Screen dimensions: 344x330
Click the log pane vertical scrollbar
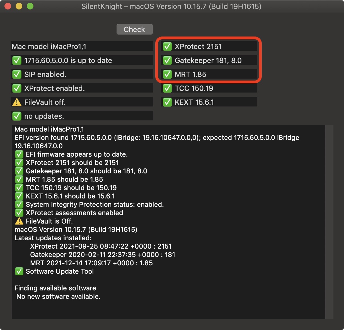(x=329, y=222)
